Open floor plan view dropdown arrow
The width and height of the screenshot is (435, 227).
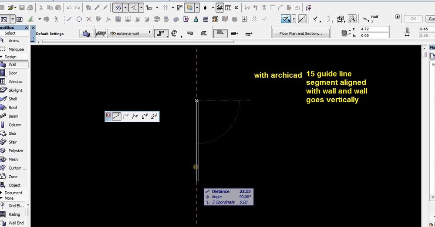(13, 20)
